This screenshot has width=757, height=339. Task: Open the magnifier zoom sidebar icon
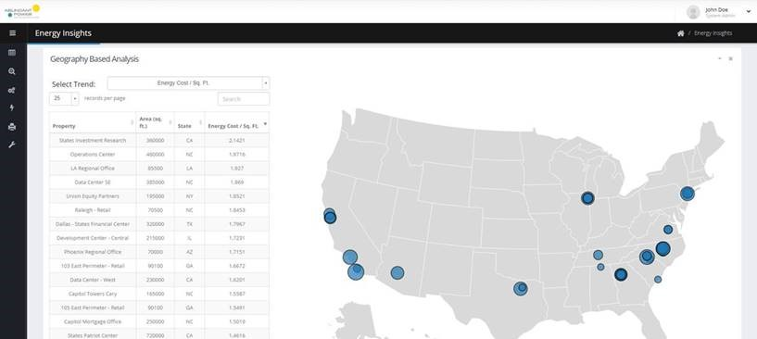click(x=12, y=71)
